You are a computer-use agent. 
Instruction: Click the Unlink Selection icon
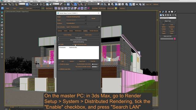point(13,4)
